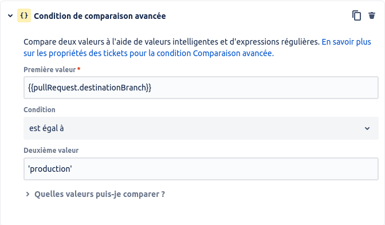This screenshot has width=385, height=225.
Task: Collapse the Condition de comparaison avancée panel chevron
Action: coord(10,16)
